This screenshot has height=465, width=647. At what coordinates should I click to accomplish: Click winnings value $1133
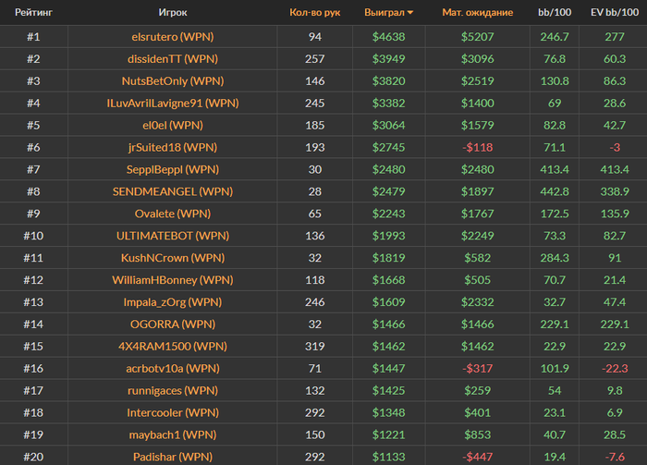tap(389, 457)
